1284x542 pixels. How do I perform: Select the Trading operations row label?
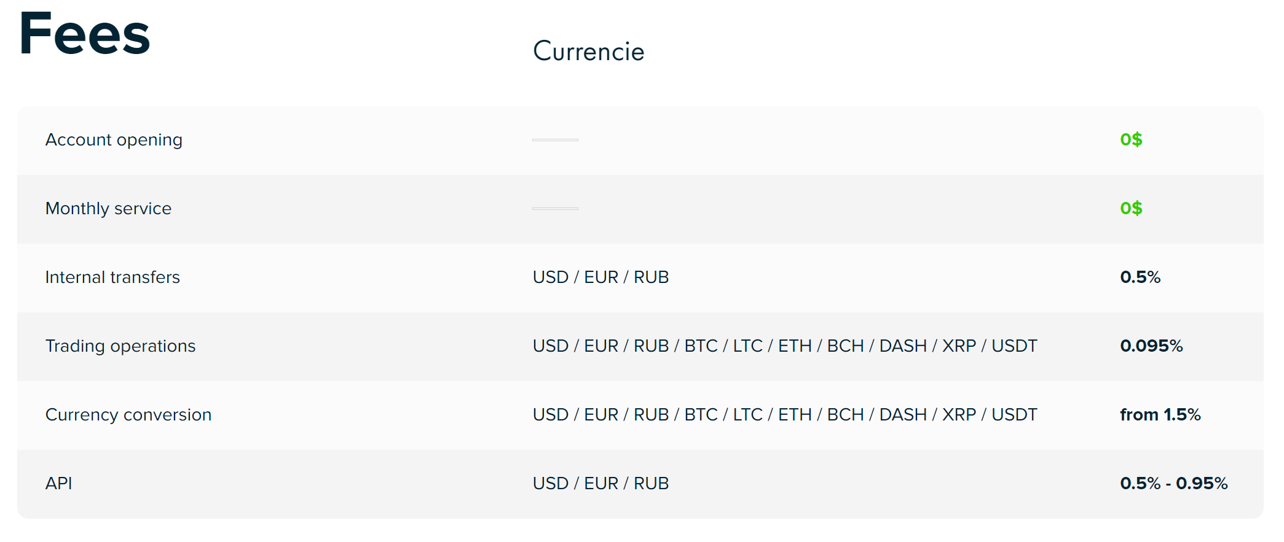[x=120, y=346]
